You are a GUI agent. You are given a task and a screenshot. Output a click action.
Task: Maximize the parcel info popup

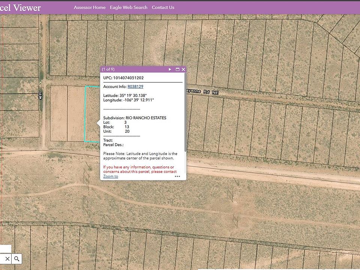pos(177,69)
